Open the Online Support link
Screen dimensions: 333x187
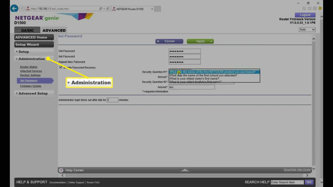[76, 183]
